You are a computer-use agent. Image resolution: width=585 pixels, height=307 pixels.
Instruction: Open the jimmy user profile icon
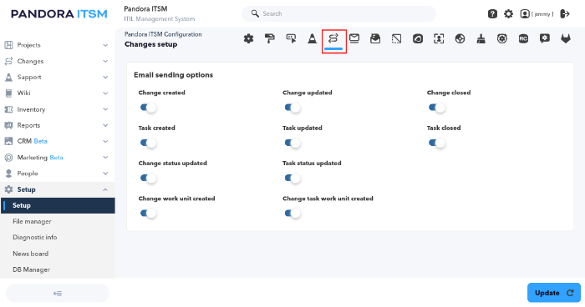click(525, 14)
